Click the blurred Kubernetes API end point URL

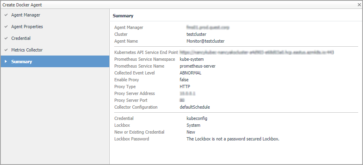click(x=257, y=52)
